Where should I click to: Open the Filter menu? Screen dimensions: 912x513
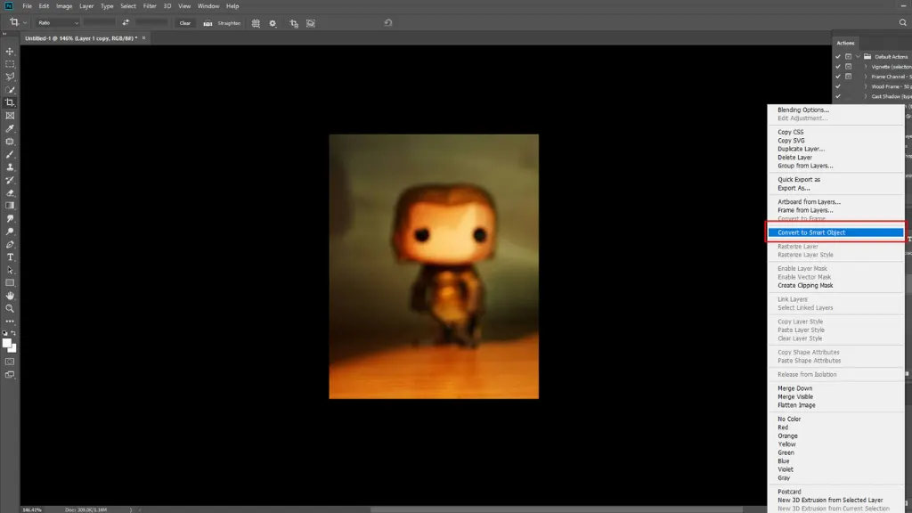[x=150, y=6]
